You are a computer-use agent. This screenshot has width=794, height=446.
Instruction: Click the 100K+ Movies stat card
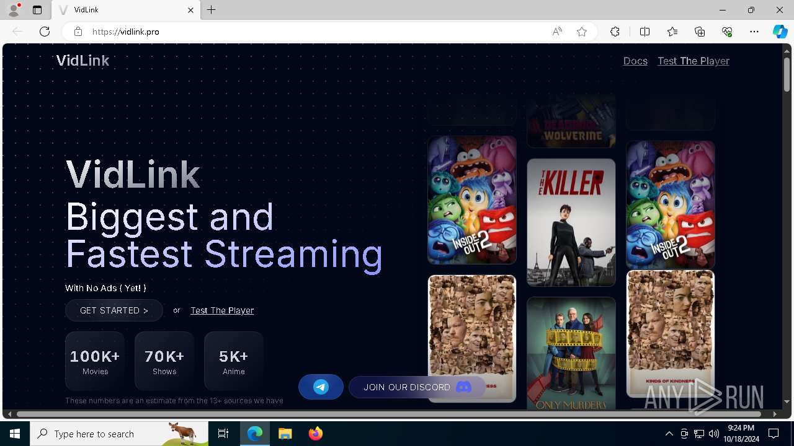95,361
